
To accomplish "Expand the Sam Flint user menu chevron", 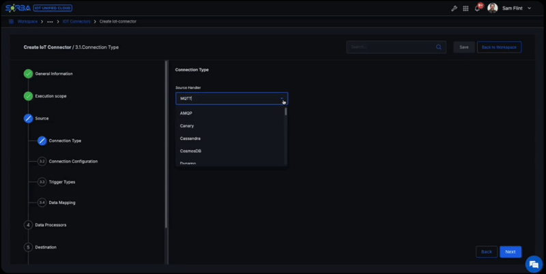I will tap(529, 8).
